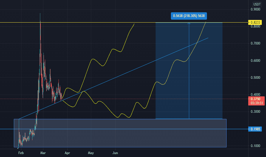The height and width of the screenshot is (157, 266).
Task: Click the 0.7000 price axis tick
Action: click(x=255, y=43)
